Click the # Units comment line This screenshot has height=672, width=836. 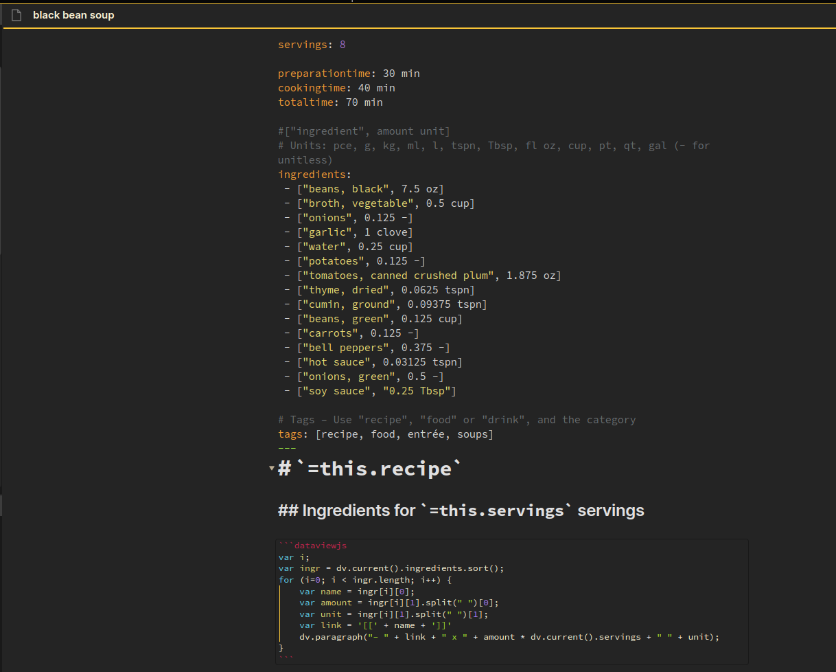494,153
